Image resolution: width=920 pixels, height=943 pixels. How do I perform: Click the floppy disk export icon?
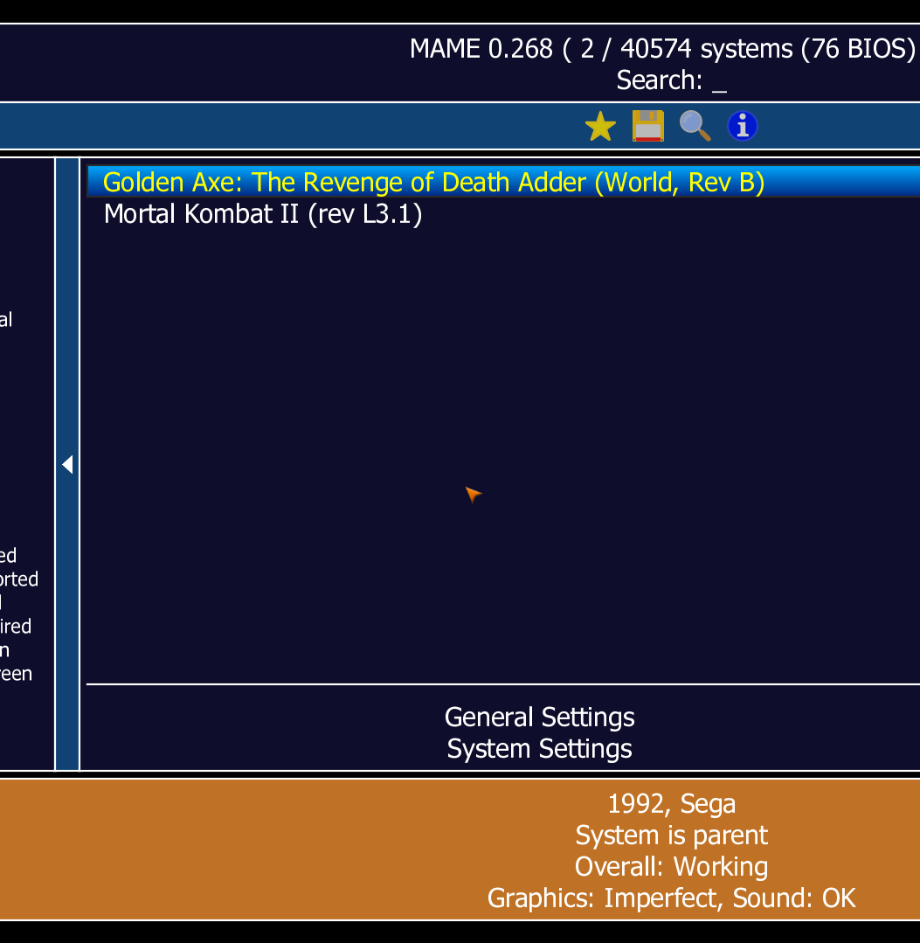tap(647, 127)
